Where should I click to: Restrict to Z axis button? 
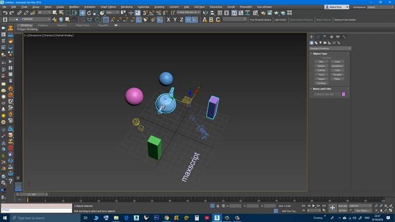tap(181, 20)
